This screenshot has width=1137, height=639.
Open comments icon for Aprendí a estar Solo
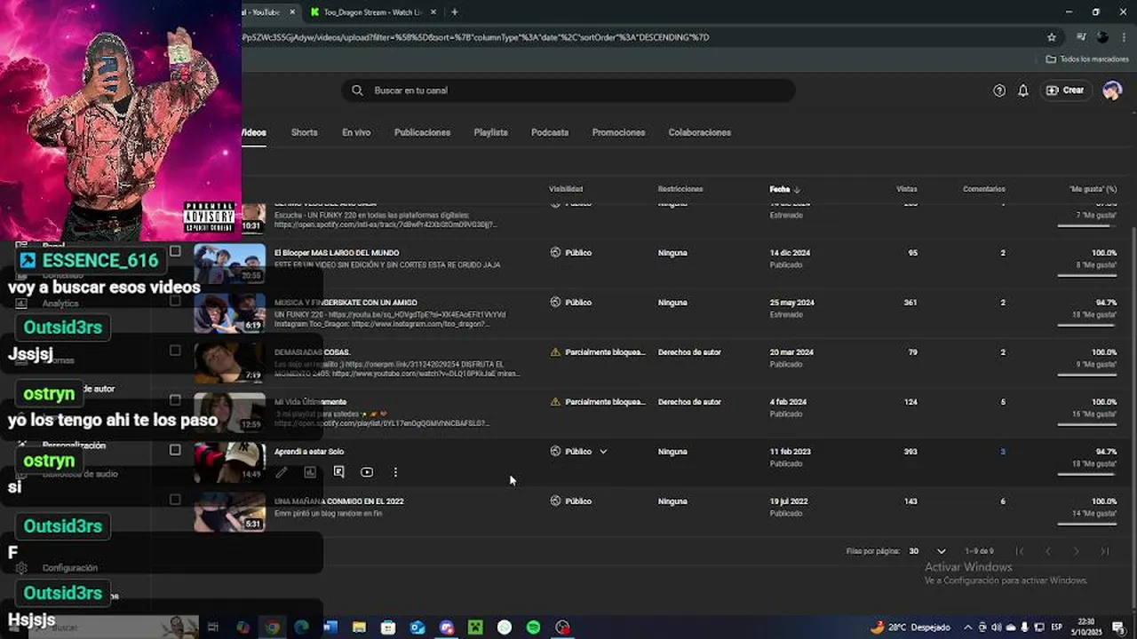[338, 473]
